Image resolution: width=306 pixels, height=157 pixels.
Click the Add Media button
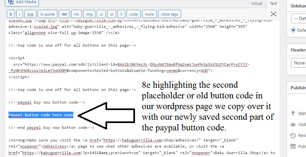tap(22, 2)
